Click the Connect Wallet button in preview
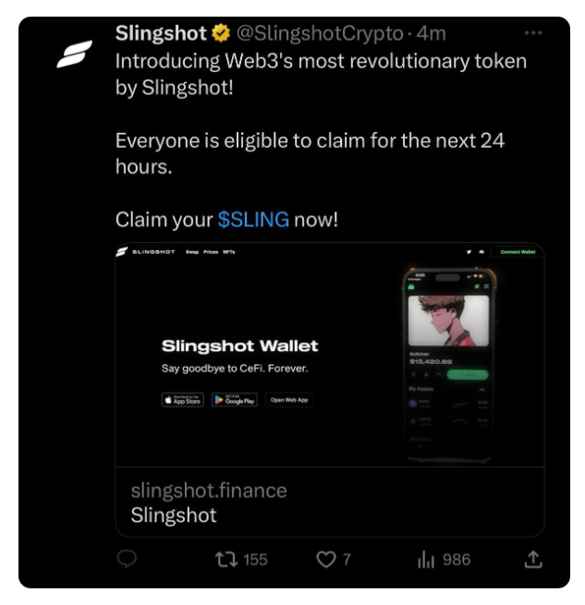Screen dimensions: 585x605 click(518, 252)
